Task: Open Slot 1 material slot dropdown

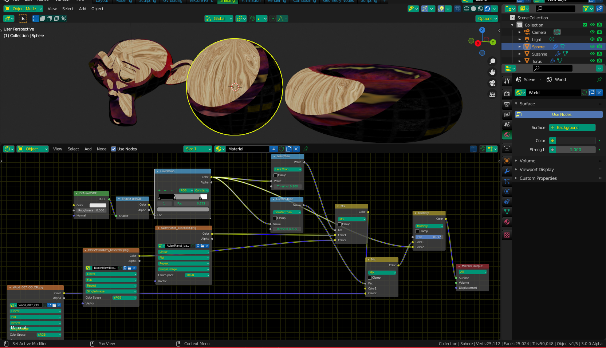Action: (x=198, y=149)
